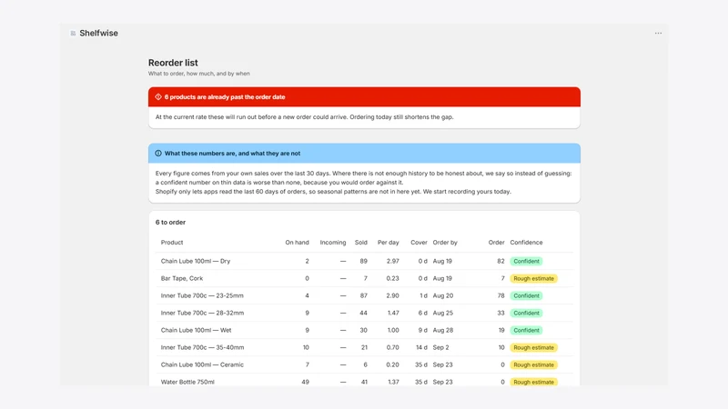Click the Order by column header
Image resolution: width=728 pixels, height=409 pixels.
(445, 243)
